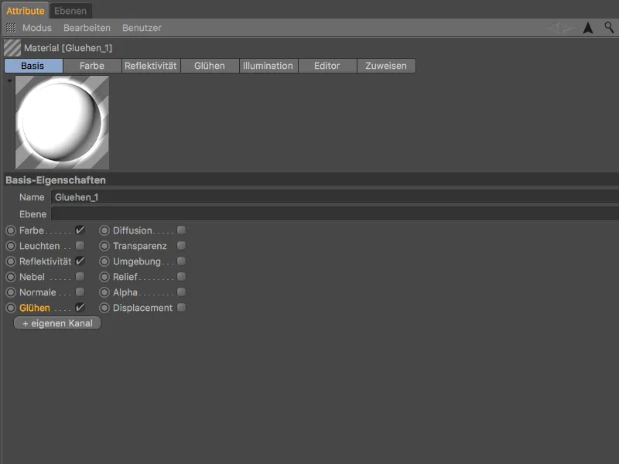Viewport: 619px width, 464px height.
Task: Uncheck the Farbe channel checkbox
Action: (x=80, y=230)
